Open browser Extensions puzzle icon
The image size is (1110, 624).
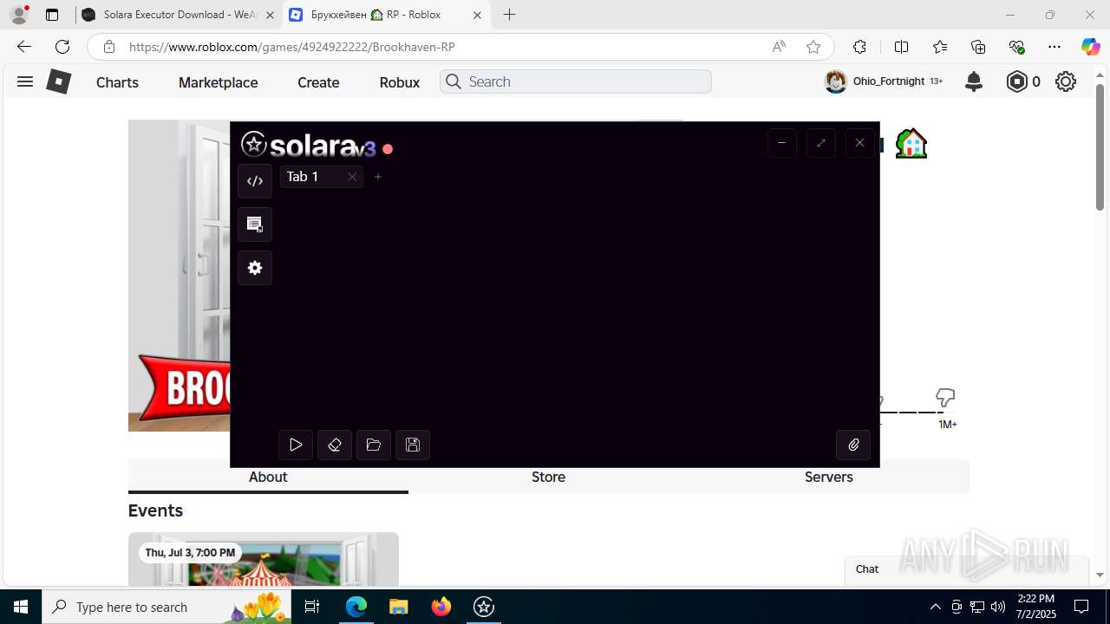859,47
